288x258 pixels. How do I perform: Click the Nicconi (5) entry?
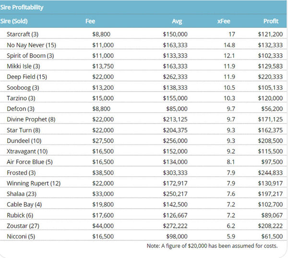pos(22,236)
